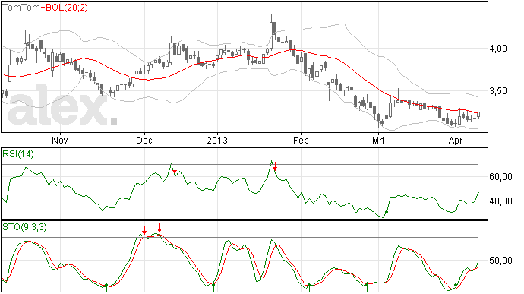Click the RSI(14) panel label
The width and height of the screenshot is (524, 294).
(x=18, y=154)
